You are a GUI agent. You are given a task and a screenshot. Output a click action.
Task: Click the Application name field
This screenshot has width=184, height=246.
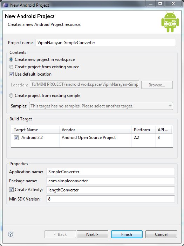pyautogui.click(x=110, y=172)
